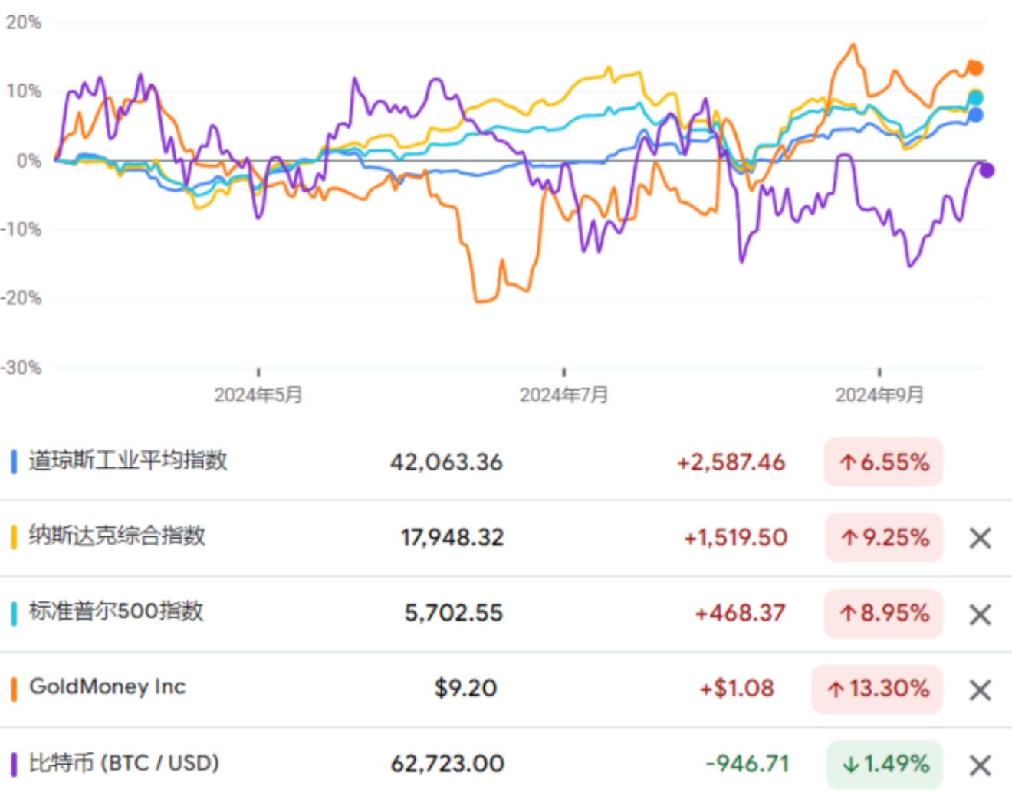Click the X icon beside GoldMoney Inc
This screenshot has height=796, width=1012.
(980, 690)
